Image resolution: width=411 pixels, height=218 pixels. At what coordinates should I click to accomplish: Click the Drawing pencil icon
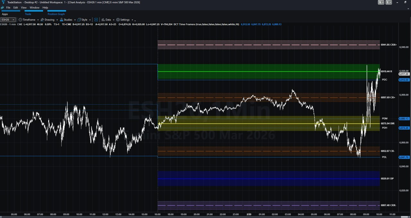42,20
